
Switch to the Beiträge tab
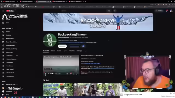(x=79, y=51)
